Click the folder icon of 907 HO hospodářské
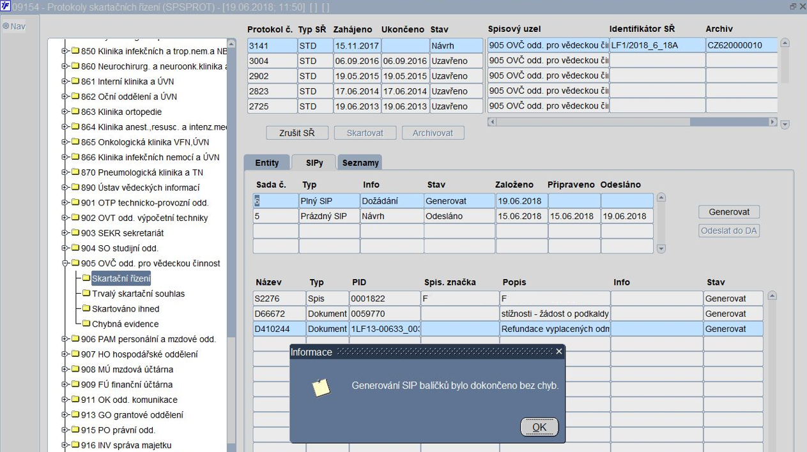This screenshot has width=807, height=452. coord(75,354)
